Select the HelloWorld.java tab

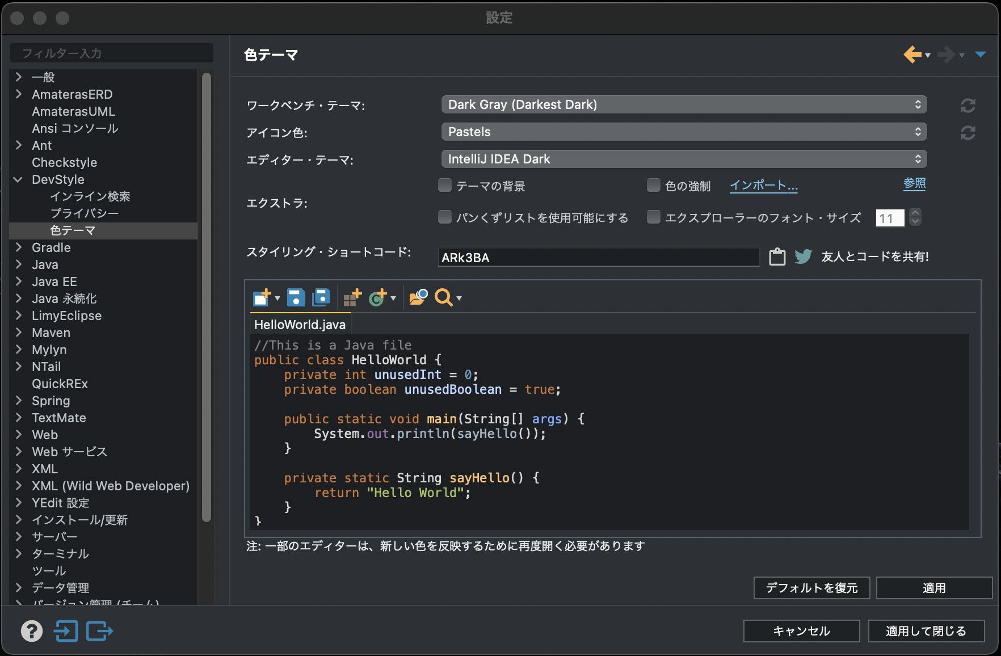[300, 325]
